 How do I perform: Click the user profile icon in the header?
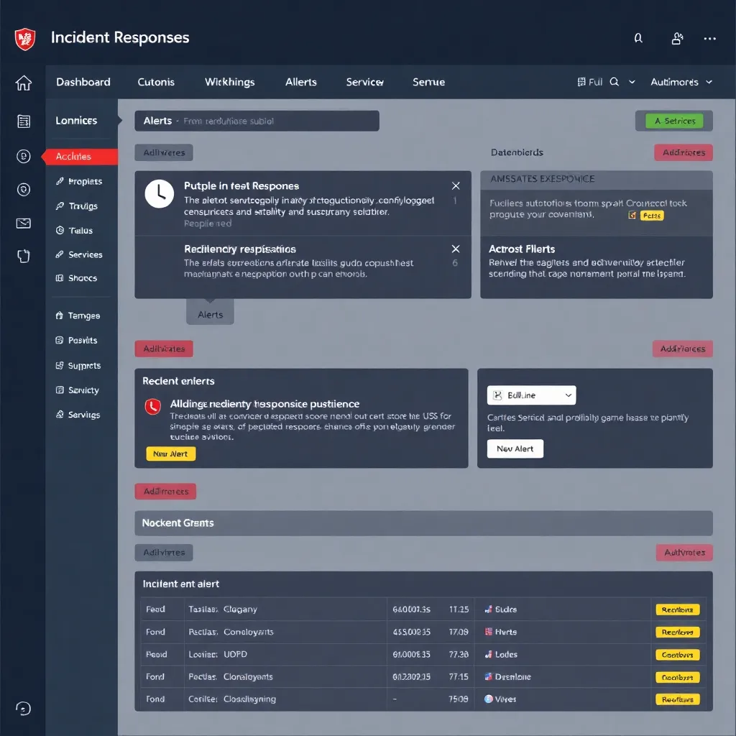676,38
